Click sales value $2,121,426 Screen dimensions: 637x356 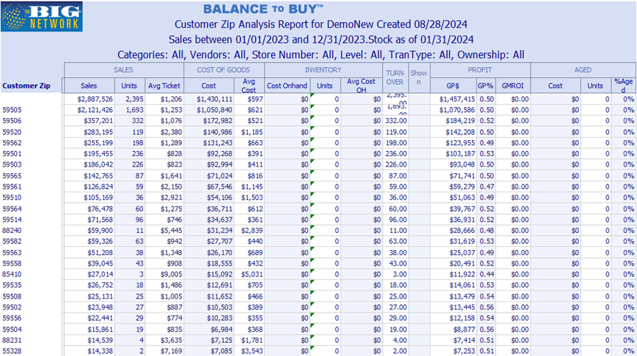click(x=94, y=110)
